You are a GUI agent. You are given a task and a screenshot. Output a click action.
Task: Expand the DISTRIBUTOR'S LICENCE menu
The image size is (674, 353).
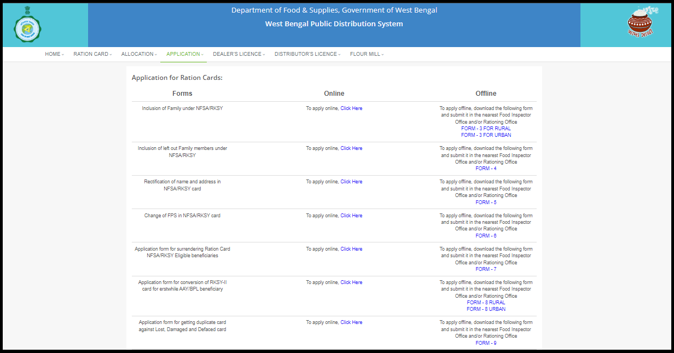(x=307, y=54)
